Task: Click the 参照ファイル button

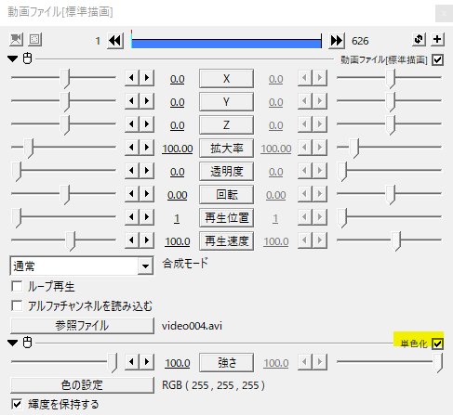Action: (82, 326)
